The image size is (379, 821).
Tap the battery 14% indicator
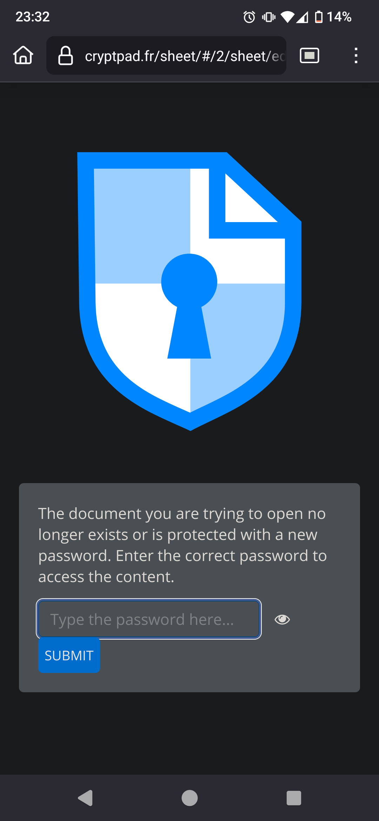[x=333, y=17]
